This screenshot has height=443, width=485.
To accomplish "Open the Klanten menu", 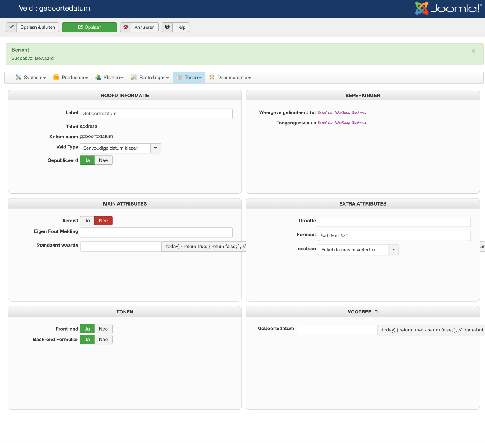I will pyautogui.click(x=109, y=78).
